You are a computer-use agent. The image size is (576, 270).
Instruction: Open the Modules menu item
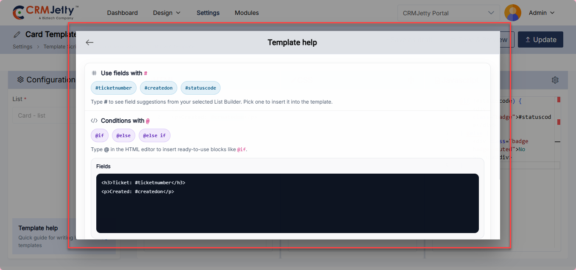click(246, 13)
